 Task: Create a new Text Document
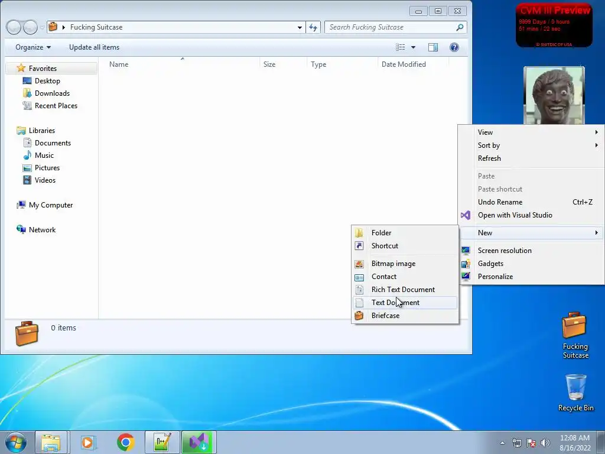click(405, 302)
